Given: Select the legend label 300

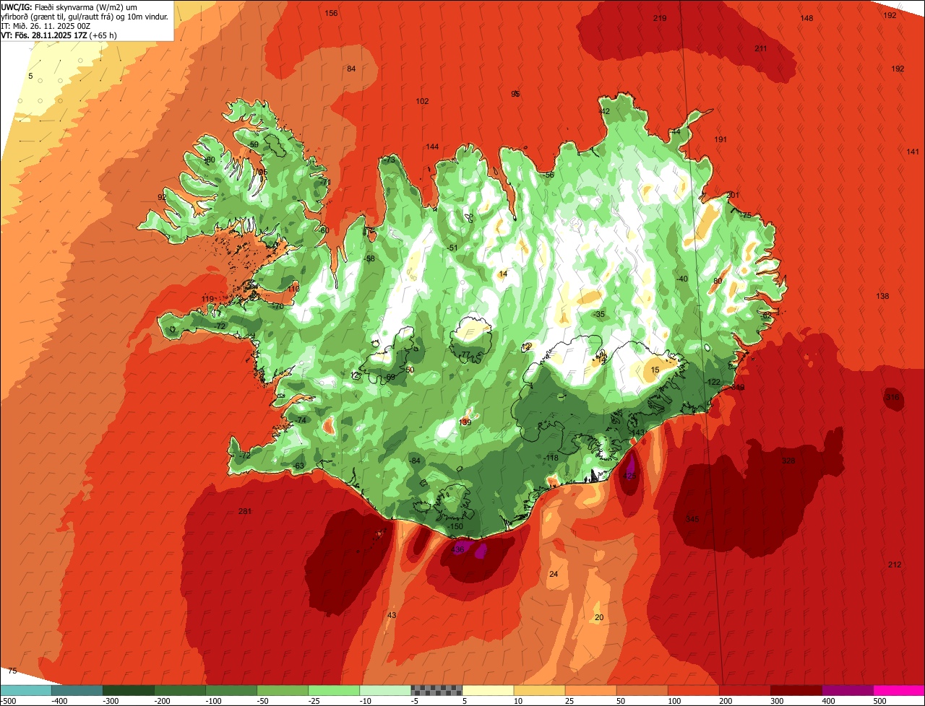Looking at the screenshot, I should 776,701.
